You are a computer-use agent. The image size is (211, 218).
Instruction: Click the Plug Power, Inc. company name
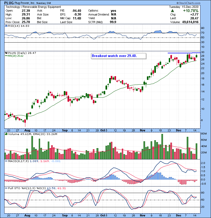(x=25, y=3)
